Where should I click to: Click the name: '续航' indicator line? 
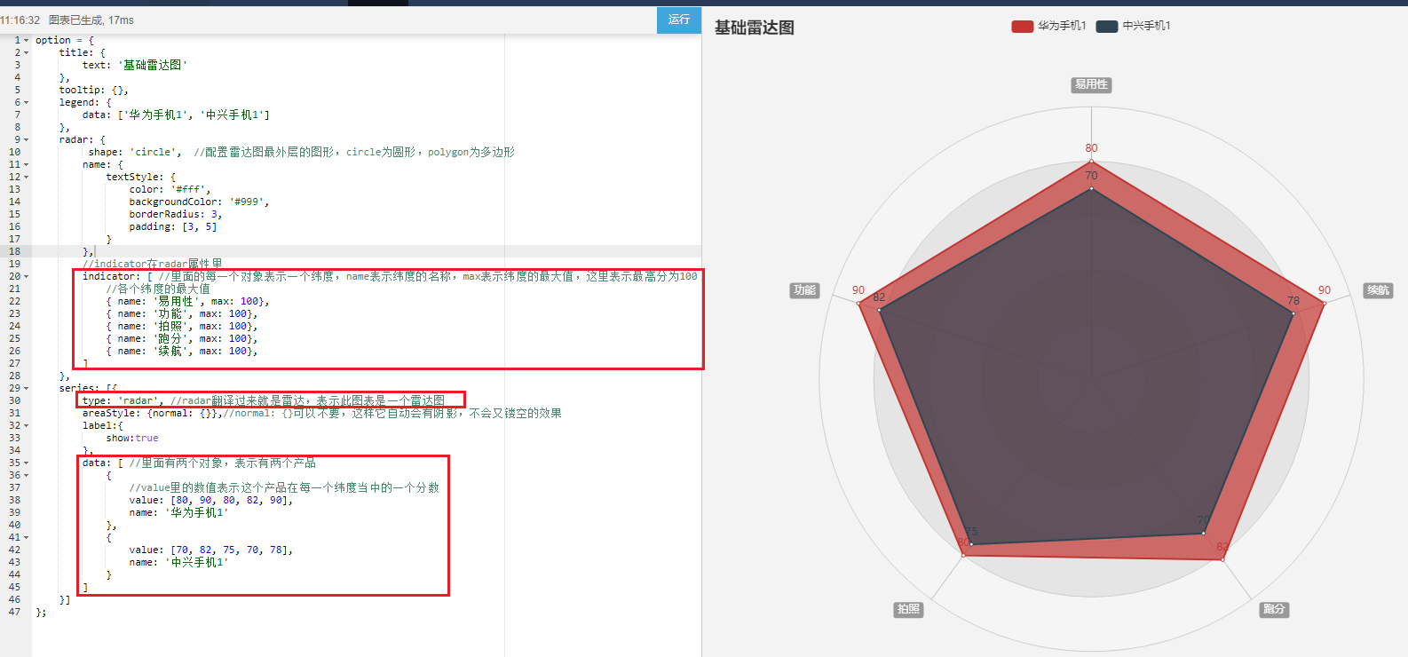point(182,352)
